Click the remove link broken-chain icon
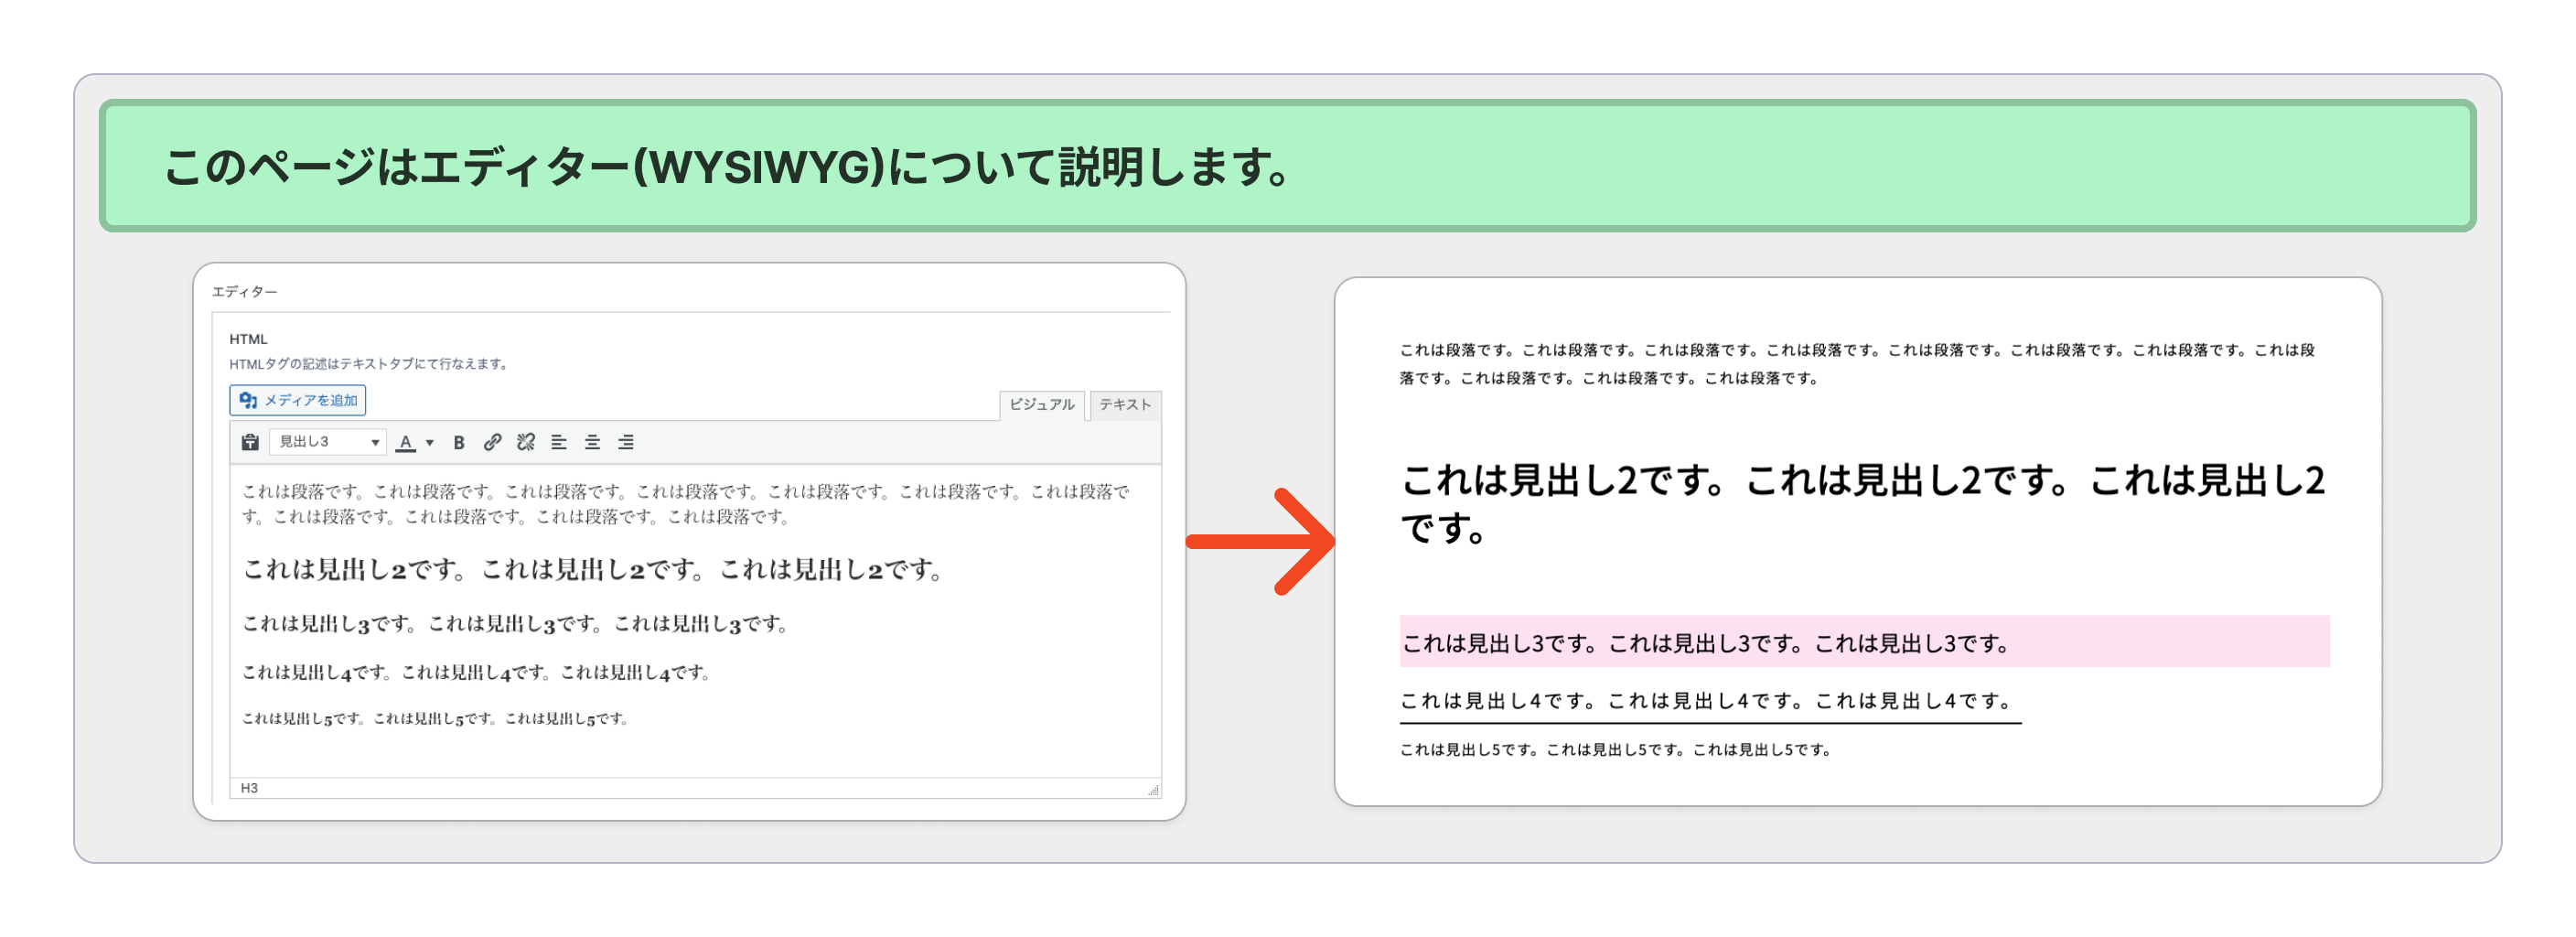 tap(526, 442)
